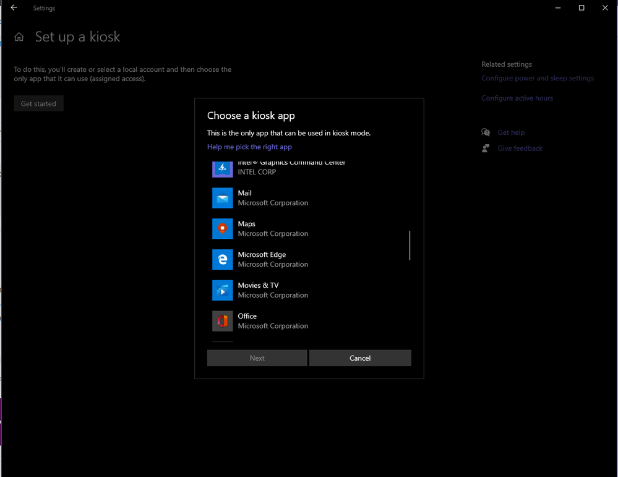Click the Get help chat icon
The image size is (618, 477).
486,132
